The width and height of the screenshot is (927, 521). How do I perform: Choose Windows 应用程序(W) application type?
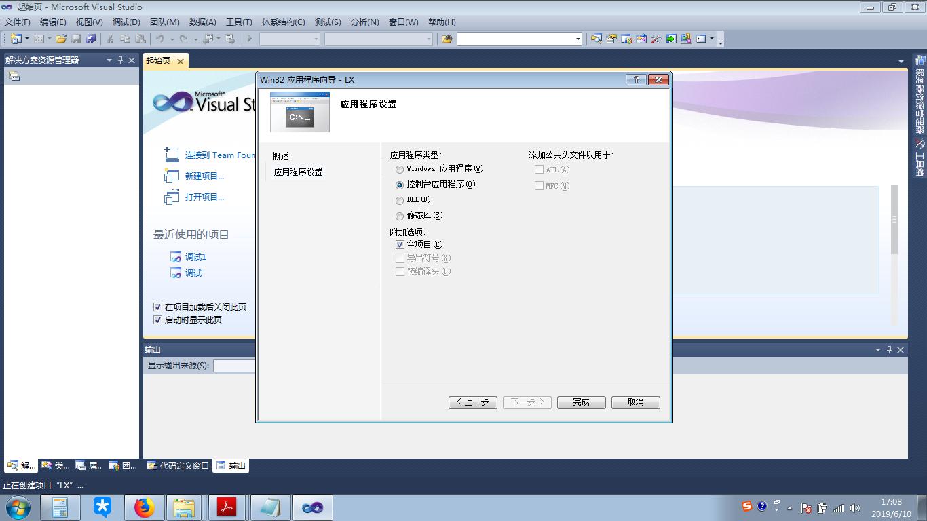399,169
